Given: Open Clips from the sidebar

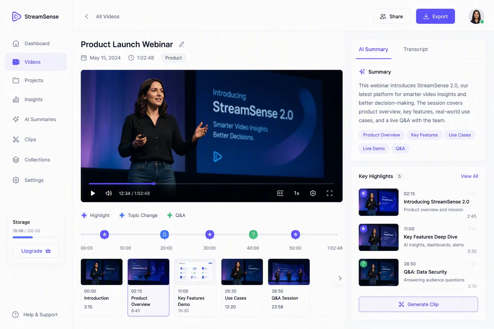Looking at the screenshot, I should tap(36, 139).
